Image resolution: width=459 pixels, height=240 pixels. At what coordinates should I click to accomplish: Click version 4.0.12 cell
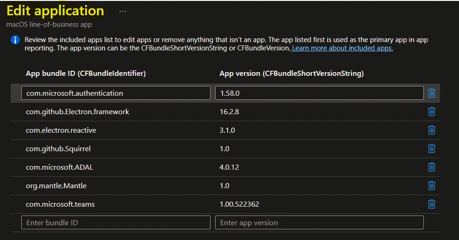pos(229,167)
